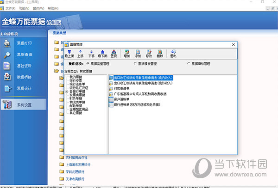Click the 增加 toolbar icon

[x=127, y=52]
